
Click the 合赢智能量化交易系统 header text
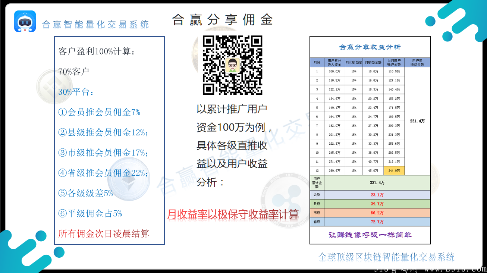(x=95, y=25)
